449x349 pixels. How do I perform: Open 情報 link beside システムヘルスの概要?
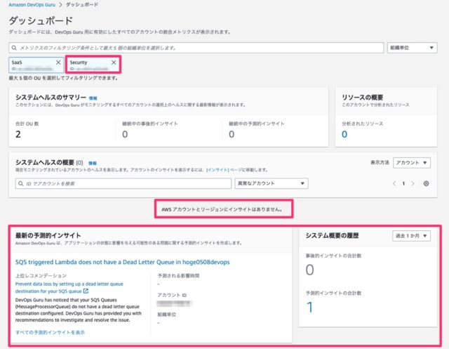[92, 163]
